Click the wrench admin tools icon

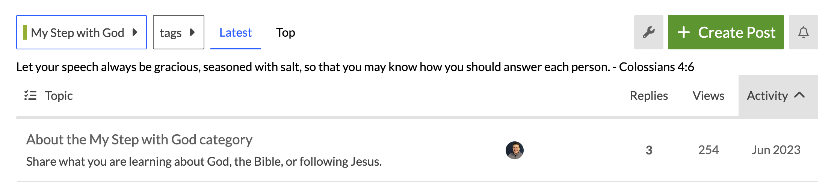[648, 32]
